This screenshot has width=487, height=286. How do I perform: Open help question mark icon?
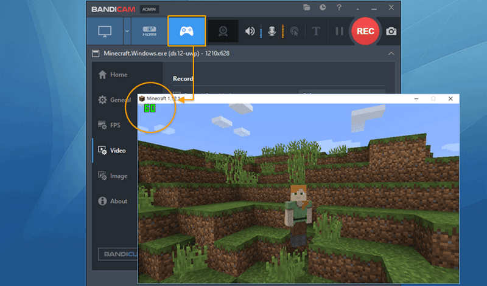click(x=338, y=9)
